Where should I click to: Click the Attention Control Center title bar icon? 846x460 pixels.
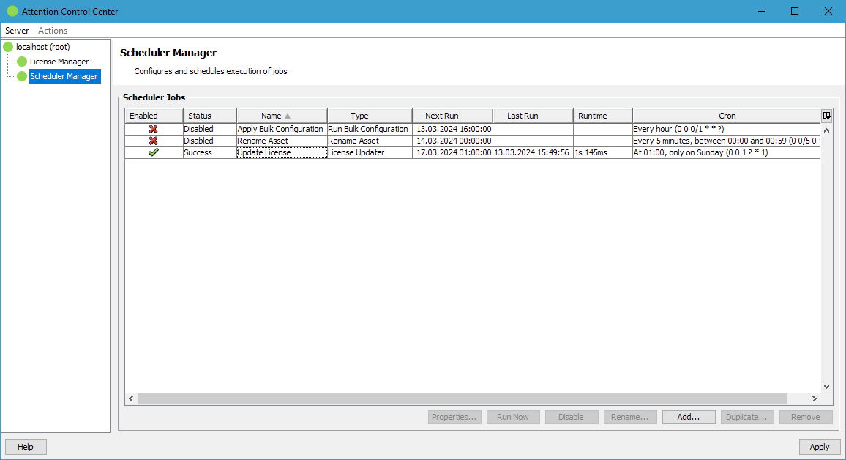pyautogui.click(x=12, y=11)
